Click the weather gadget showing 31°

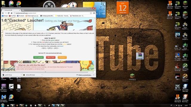coord(94,10)
